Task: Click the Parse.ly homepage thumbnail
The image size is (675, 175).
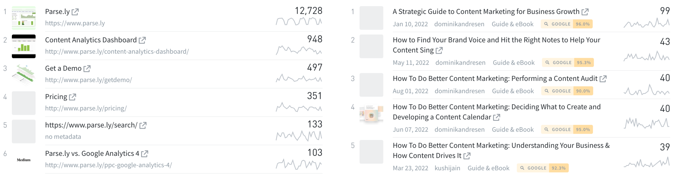Action: [24, 18]
